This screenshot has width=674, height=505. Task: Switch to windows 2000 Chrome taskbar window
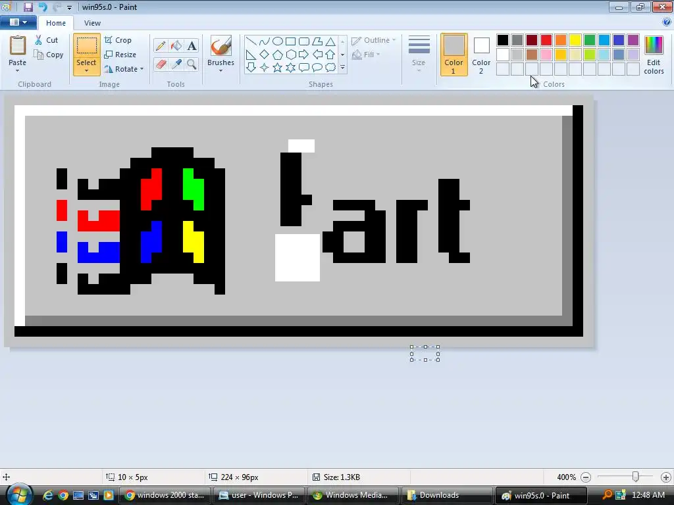coord(165,495)
